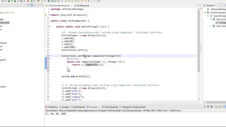Click the External Tools run icon
The image size is (226, 127).
coord(21,1)
